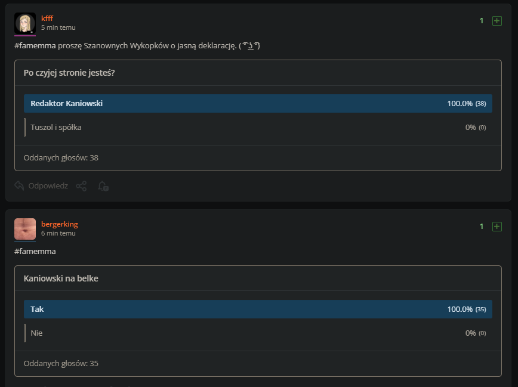The width and height of the screenshot is (518, 387).
Task: Open kfff's avatar image
Action: point(25,23)
